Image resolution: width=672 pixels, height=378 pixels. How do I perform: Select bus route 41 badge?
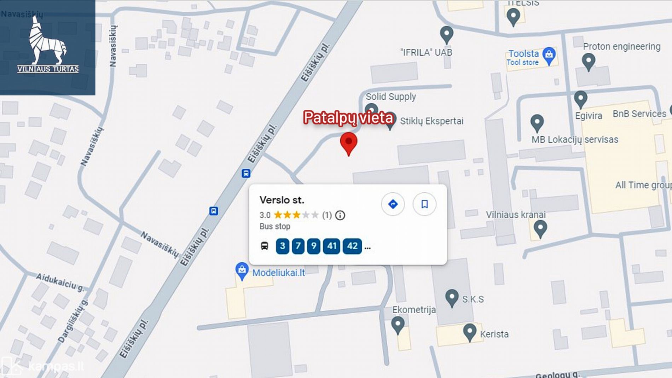tap(331, 246)
